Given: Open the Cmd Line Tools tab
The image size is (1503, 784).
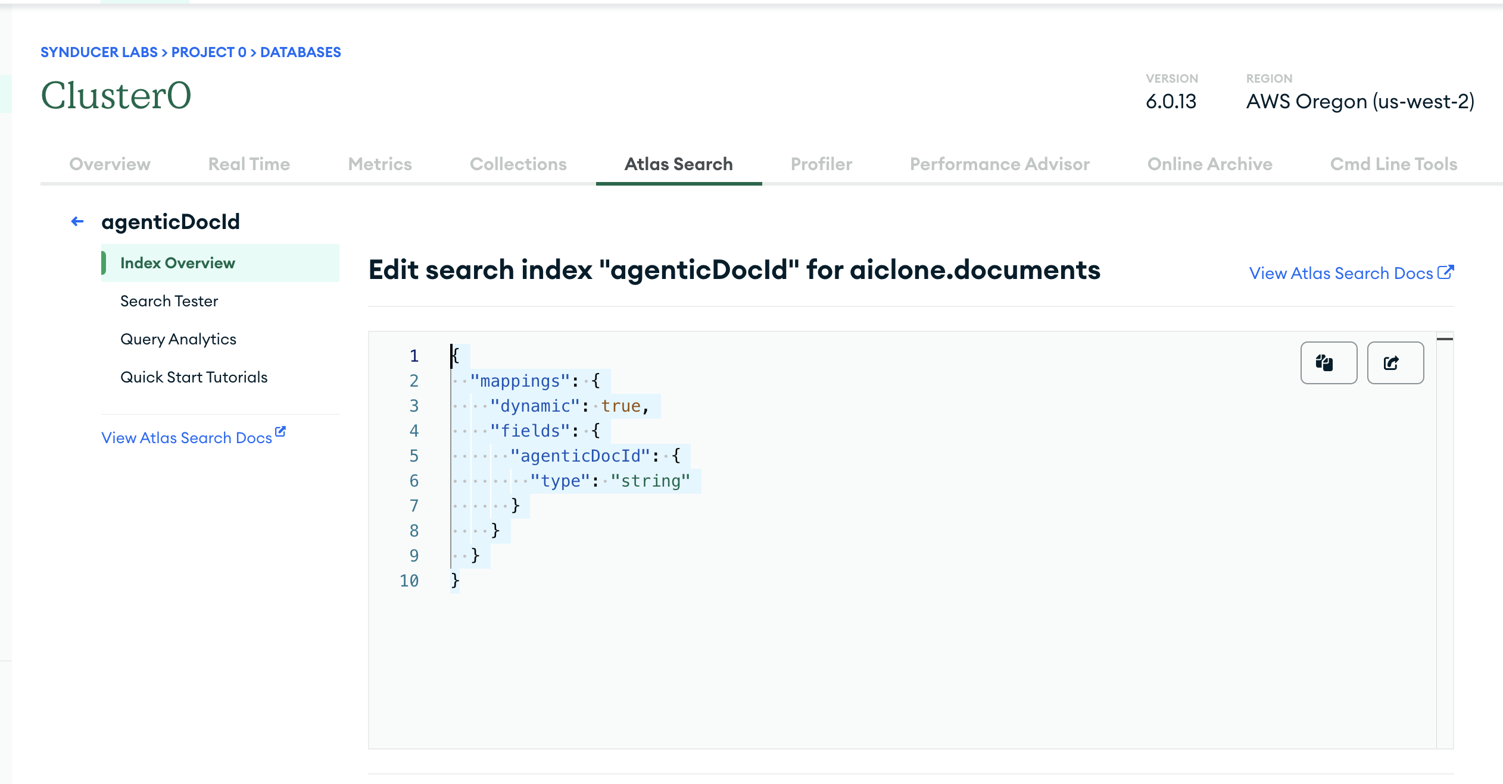Looking at the screenshot, I should coord(1393,164).
